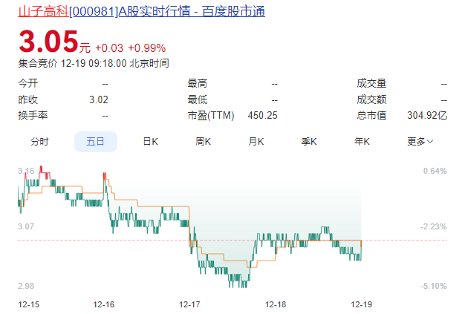Click the 集合竞价 timestamp text
Viewport: 468px width, 314px height.
(x=94, y=64)
